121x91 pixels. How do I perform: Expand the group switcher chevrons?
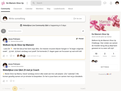click(27, 3)
